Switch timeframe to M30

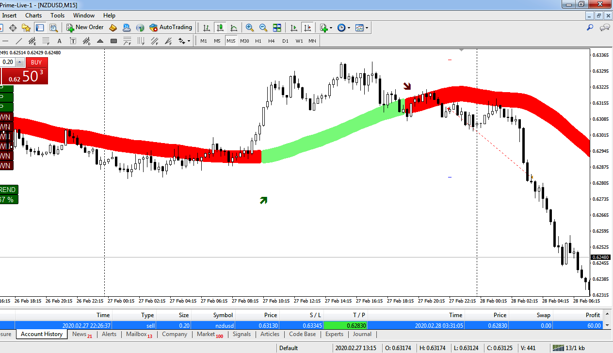[x=244, y=41]
